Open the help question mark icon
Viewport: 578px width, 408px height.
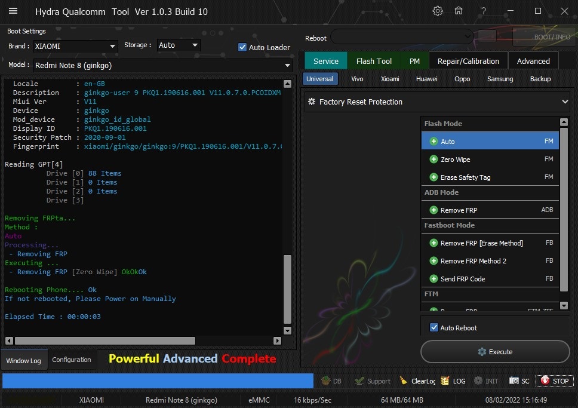click(x=483, y=11)
